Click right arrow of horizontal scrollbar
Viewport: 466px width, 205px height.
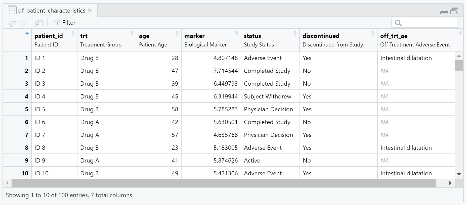tap(450, 183)
